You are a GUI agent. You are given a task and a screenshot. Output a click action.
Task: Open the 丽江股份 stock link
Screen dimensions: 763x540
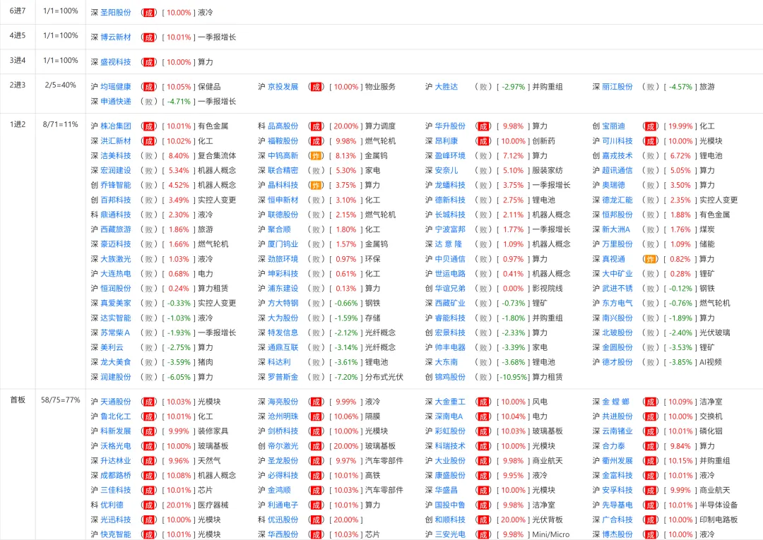[x=617, y=87]
